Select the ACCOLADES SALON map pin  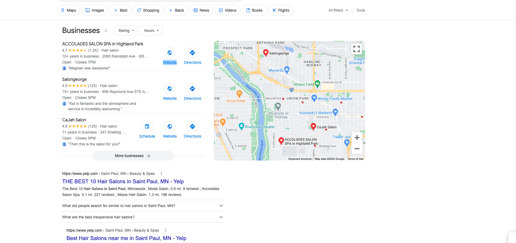(281, 141)
